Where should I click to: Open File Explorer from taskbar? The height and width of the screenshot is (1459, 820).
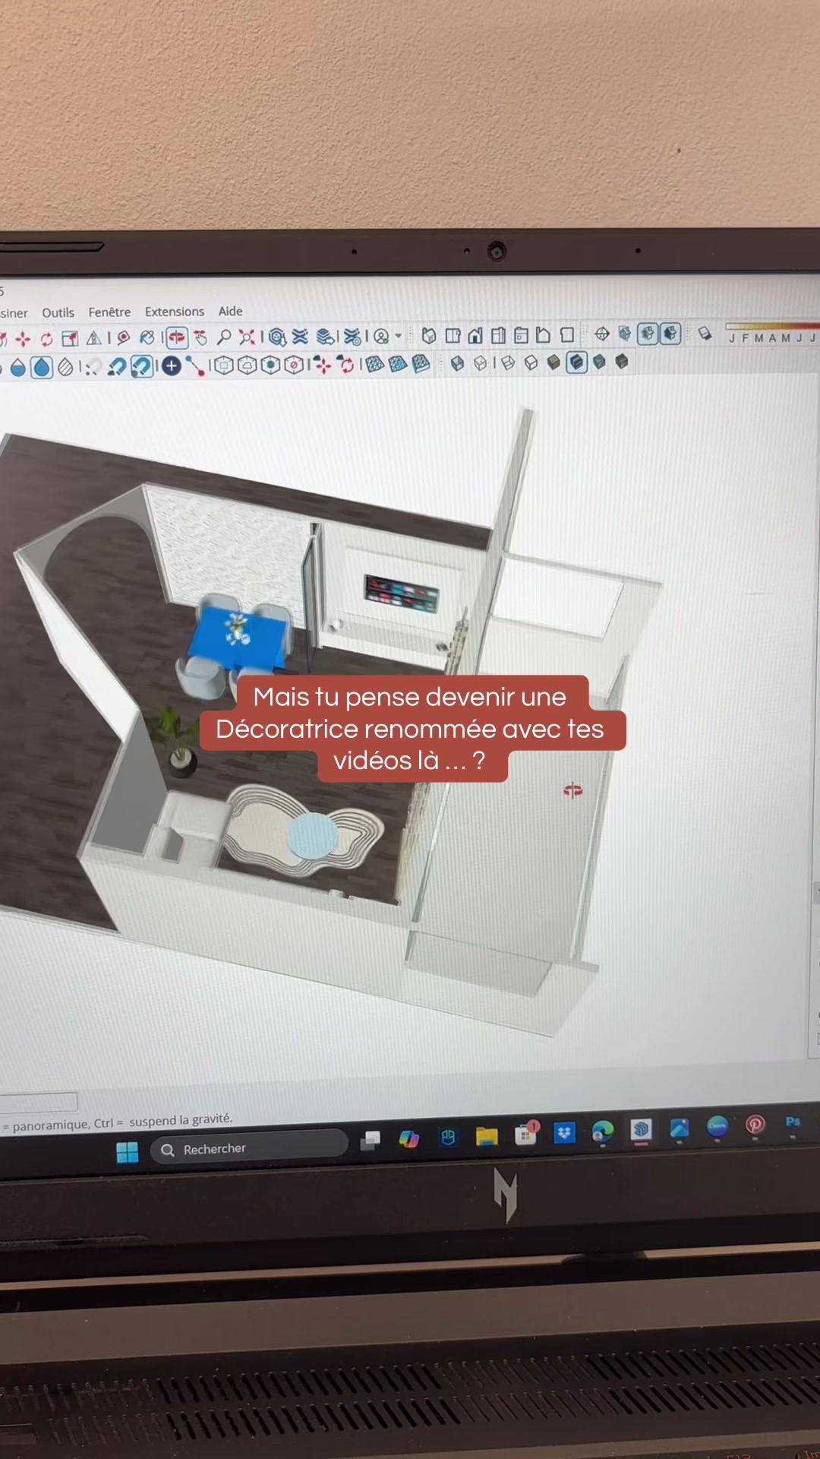487,1137
